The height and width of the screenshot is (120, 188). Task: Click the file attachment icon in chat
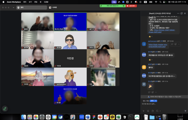tap(153, 111)
